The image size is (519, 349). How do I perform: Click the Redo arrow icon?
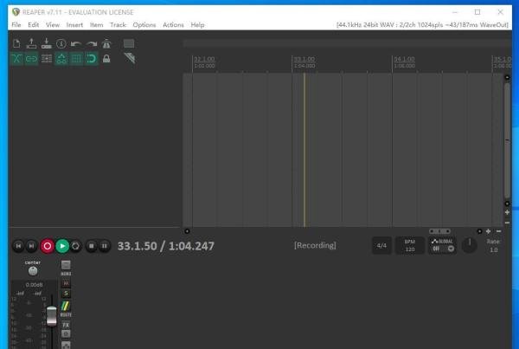(92, 43)
